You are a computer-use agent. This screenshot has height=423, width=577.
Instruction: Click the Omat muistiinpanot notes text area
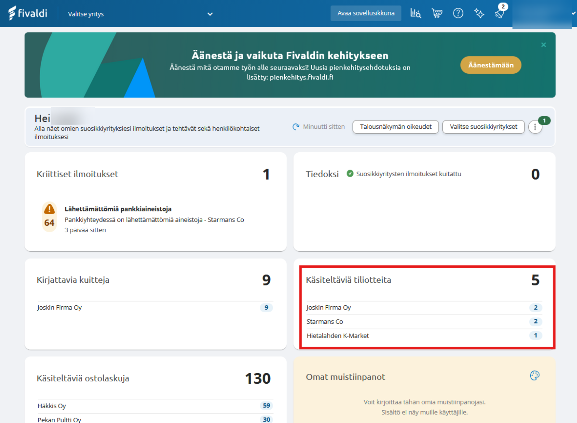424,407
